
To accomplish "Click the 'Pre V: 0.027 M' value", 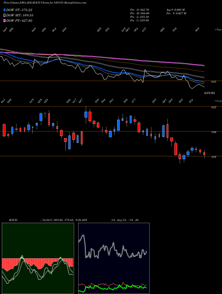I will tap(176, 13).
